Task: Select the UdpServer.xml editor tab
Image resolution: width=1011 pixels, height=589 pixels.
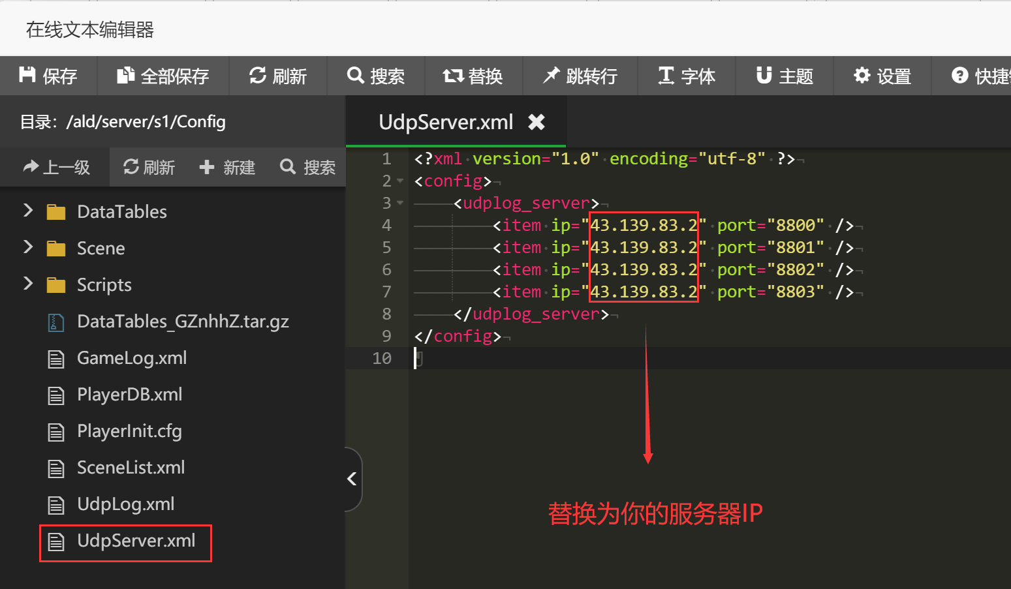Action: pos(446,122)
